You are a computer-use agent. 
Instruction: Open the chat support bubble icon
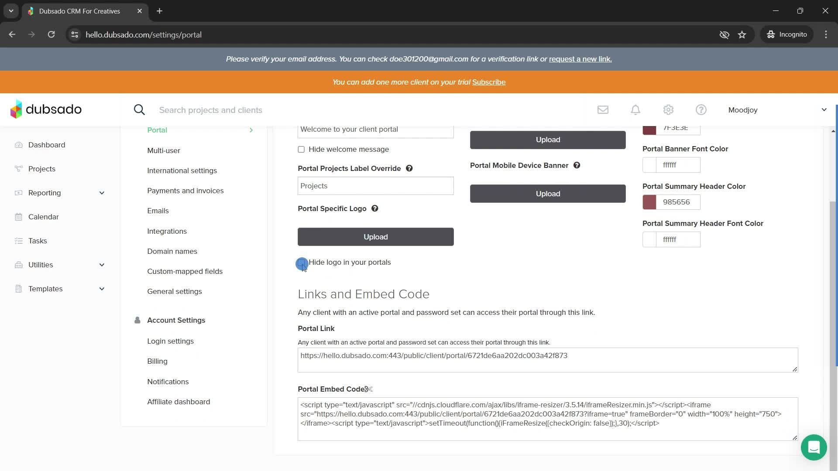pos(814,447)
